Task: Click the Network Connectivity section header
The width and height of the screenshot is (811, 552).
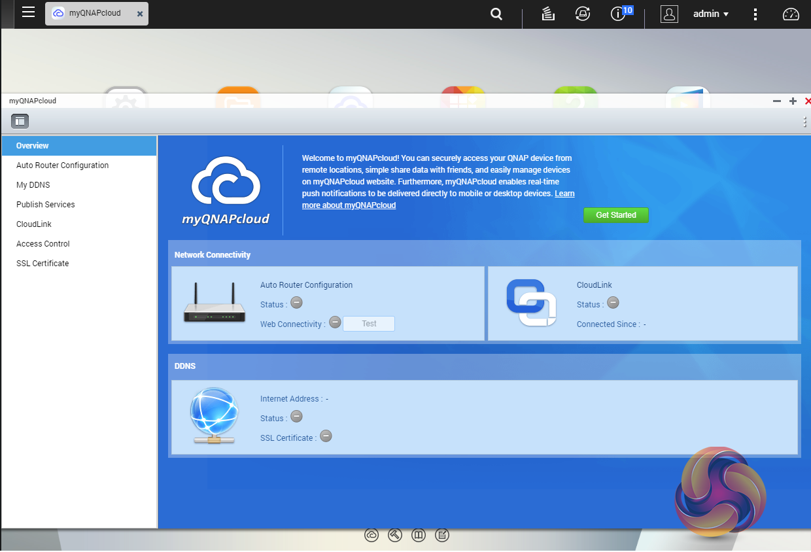Action: (213, 255)
